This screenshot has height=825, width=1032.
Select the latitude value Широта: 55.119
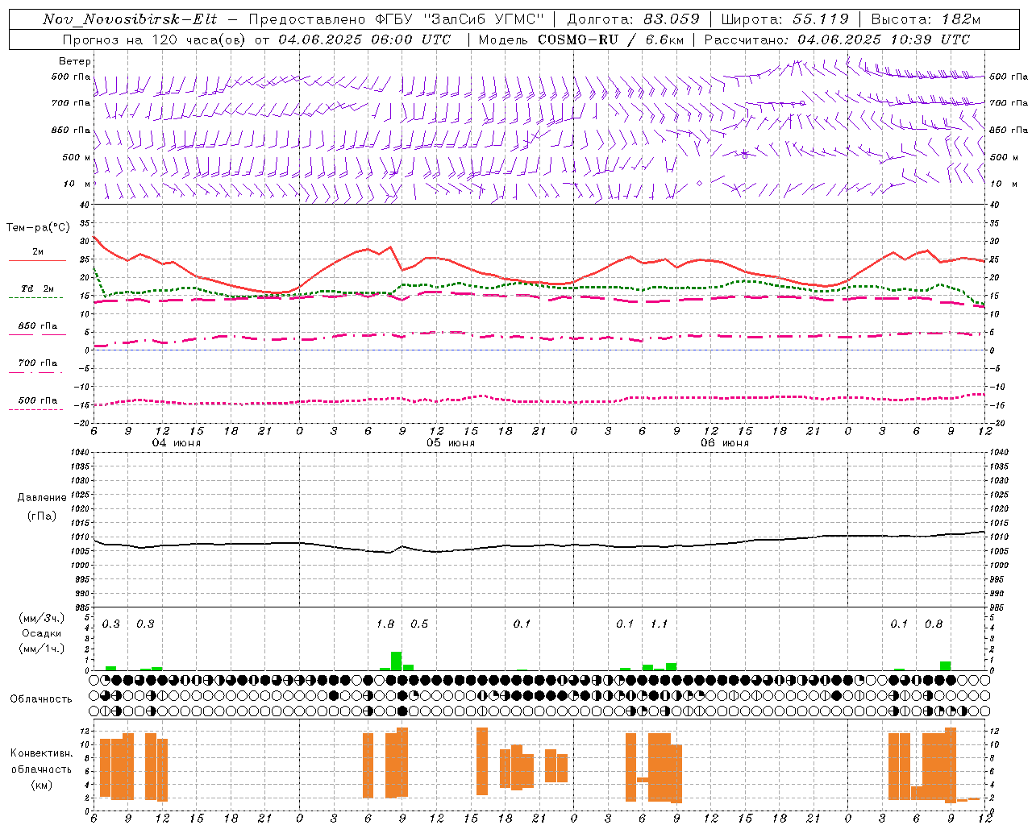click(785, 19)
